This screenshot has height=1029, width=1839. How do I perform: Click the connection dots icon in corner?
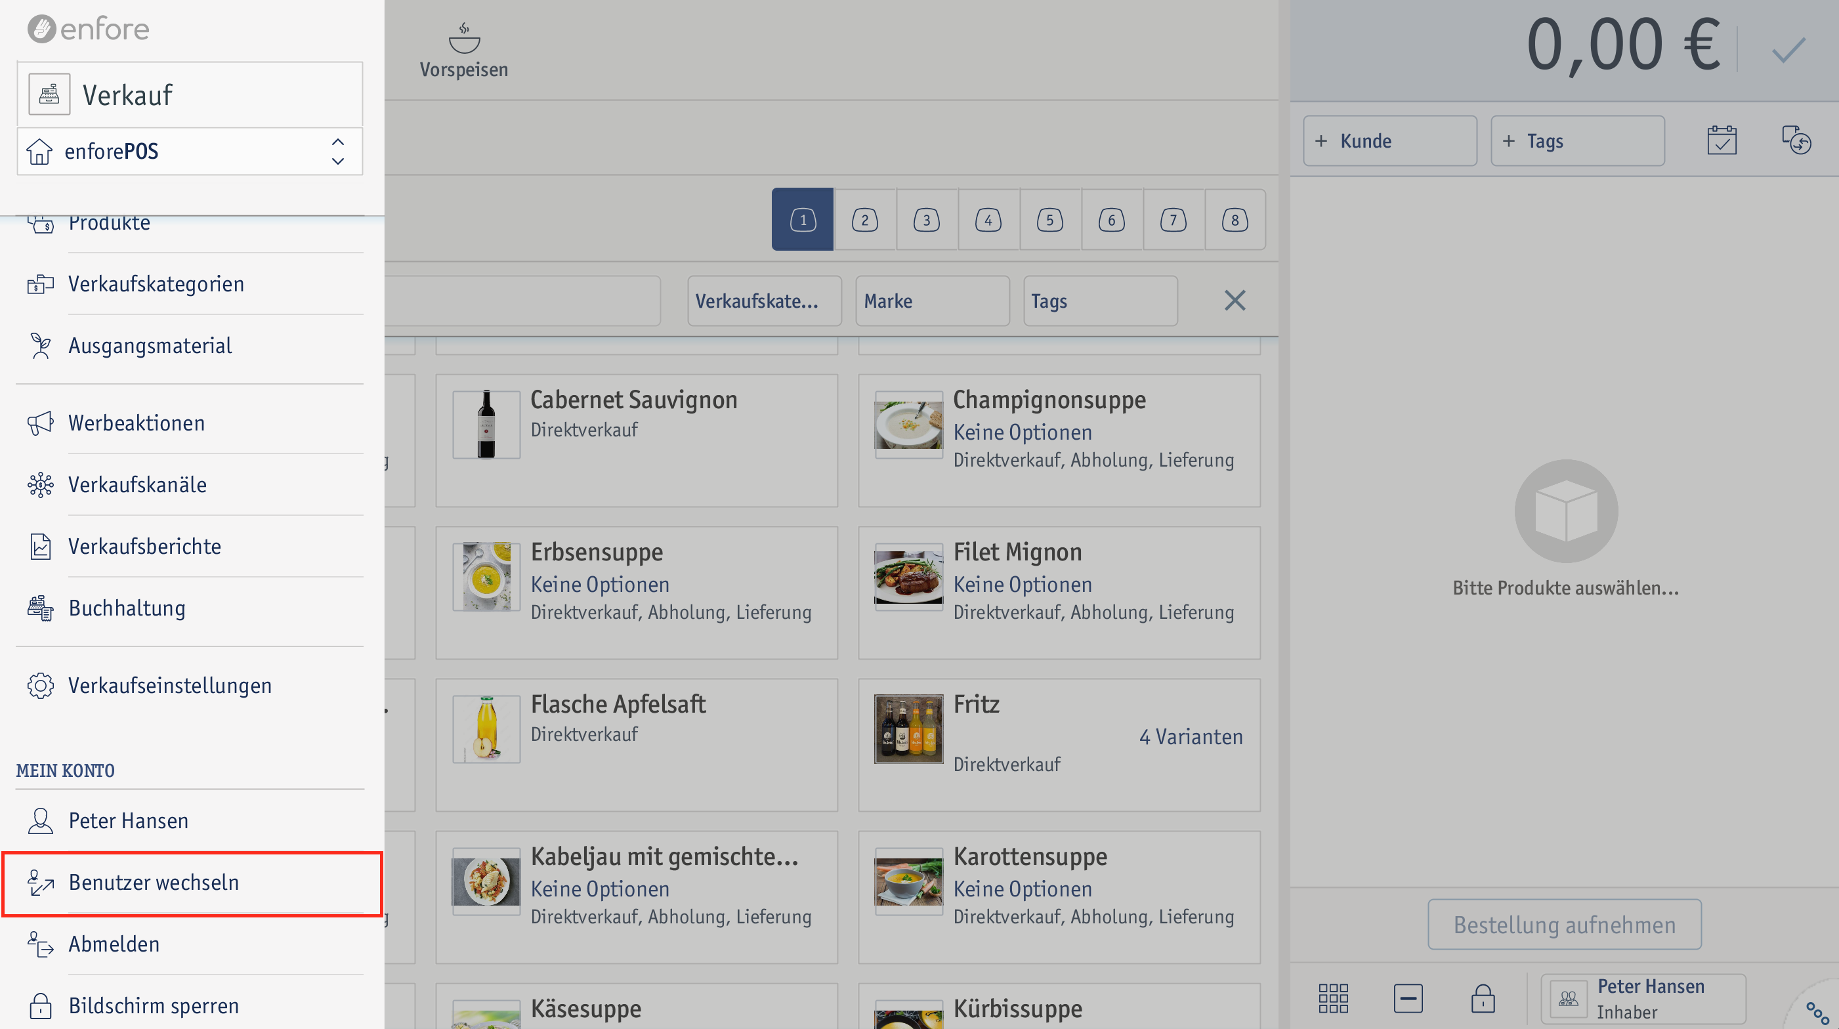(x=1817, y=1013)
